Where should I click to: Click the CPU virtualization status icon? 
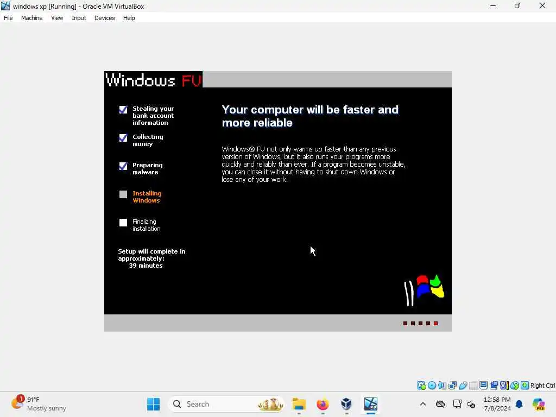point(504,385)
